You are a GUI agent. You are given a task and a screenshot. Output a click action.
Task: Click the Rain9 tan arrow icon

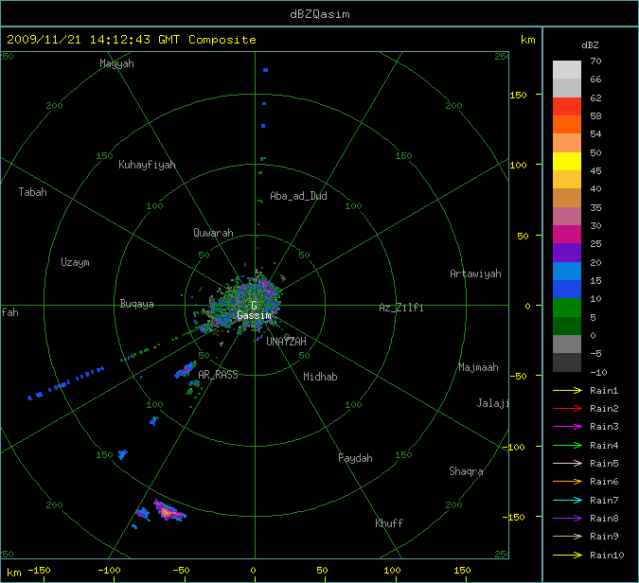click(x=567, y=536)
